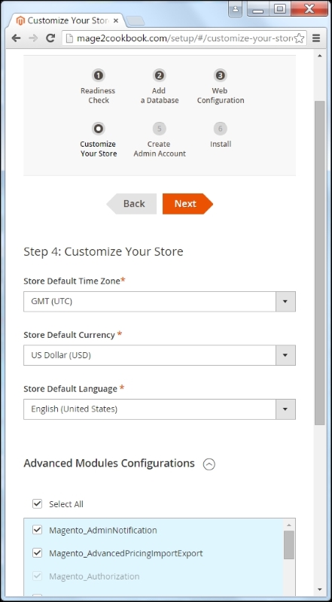Reload the page with the refresh icon
This screenshot has width=332, height=602.
50,38
